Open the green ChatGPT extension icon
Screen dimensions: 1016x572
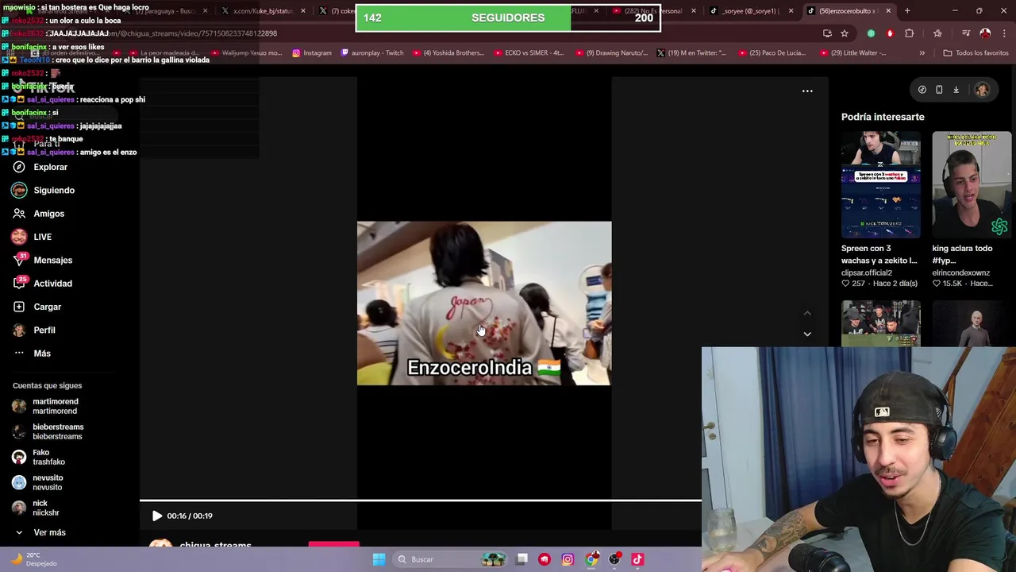pyautogui.click(x=872, y=33)
